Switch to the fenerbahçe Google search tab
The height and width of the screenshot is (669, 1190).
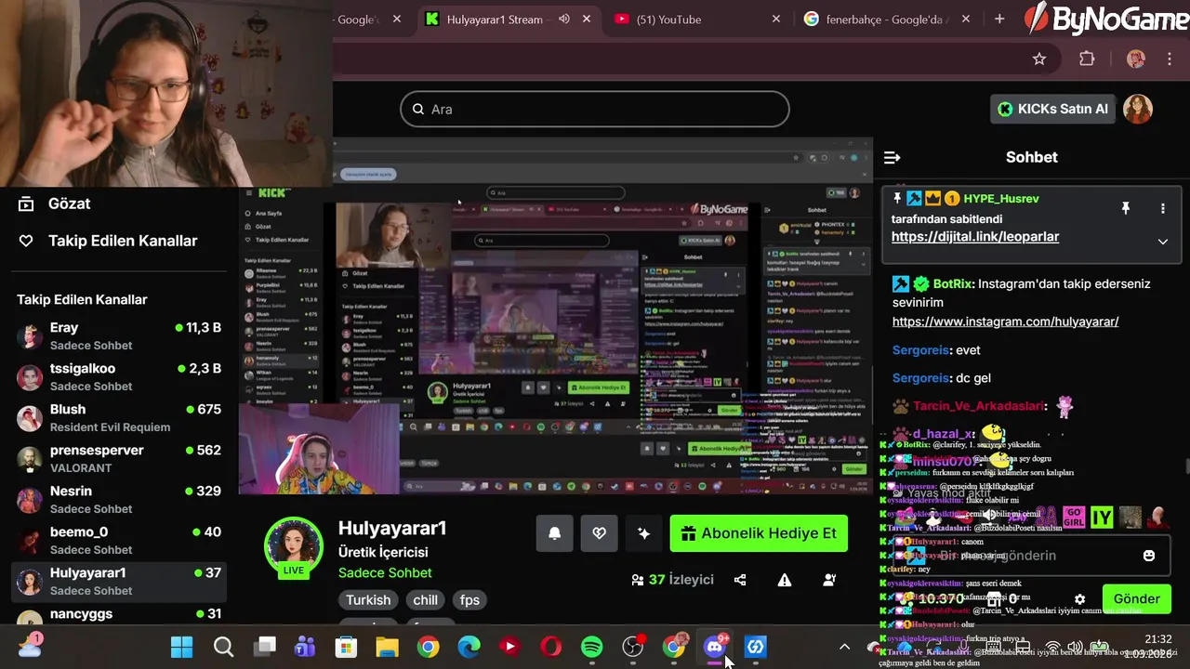click(885, 19)
